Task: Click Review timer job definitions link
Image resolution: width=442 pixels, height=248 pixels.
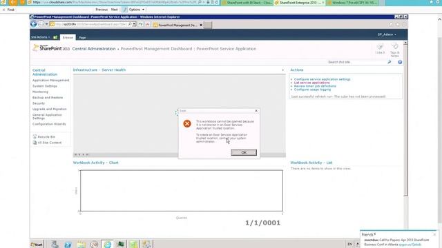Action: pyautogui.click(x=315, y=86)
